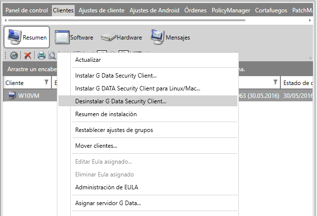Viewport: 317px width, 216px height.
Task: Select Instalar G Data Security Client
Action: click(116, 76)
